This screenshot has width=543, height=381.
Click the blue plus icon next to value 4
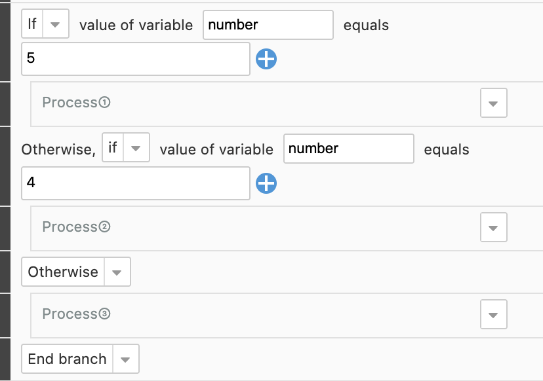(266, 183)
